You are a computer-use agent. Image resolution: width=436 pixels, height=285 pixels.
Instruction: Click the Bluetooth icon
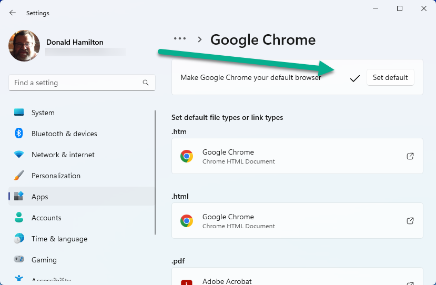pyautogui.click(x=18, y=133)
